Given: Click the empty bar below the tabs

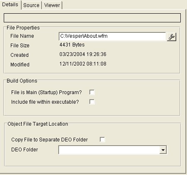Looking at the screenshot, I should point(92,18).
